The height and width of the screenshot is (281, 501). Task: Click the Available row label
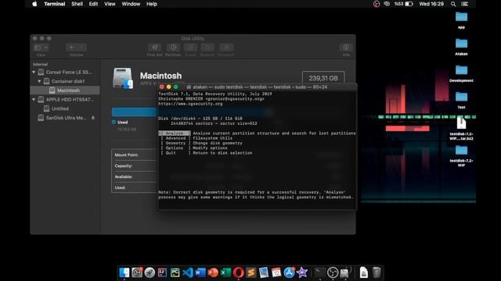click(x=124, y=177)
